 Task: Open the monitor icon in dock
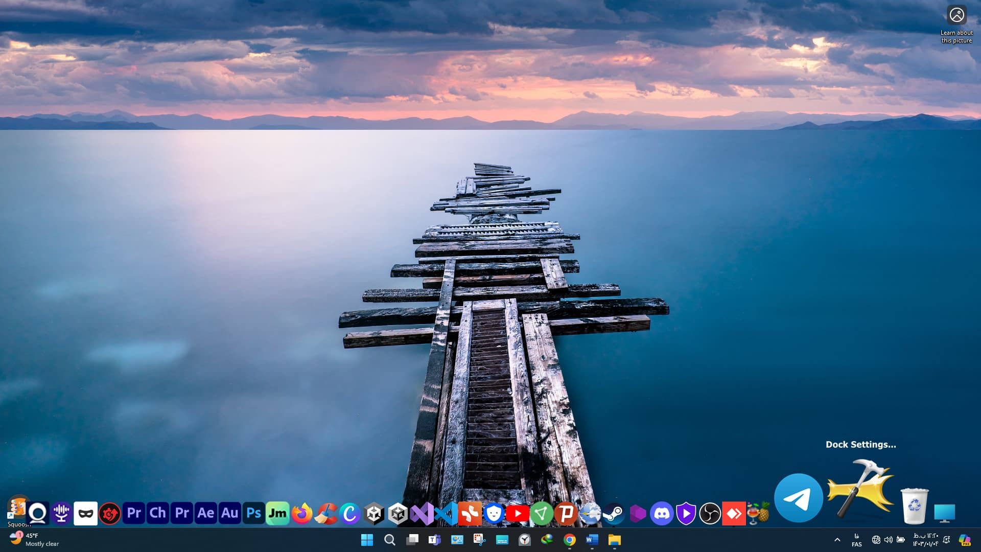(x=944, y=513)
